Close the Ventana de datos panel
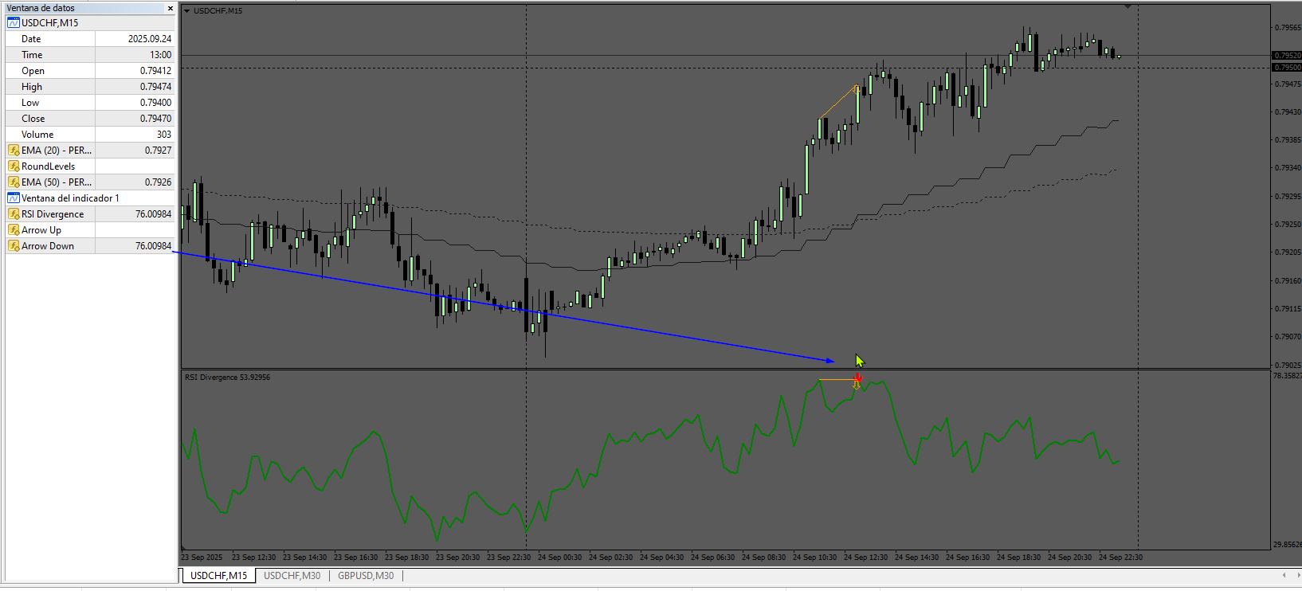Screen dimensions: 1302x591 170,8
